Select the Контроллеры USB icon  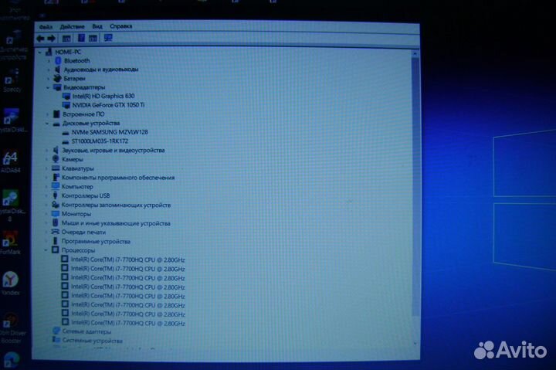55,195
